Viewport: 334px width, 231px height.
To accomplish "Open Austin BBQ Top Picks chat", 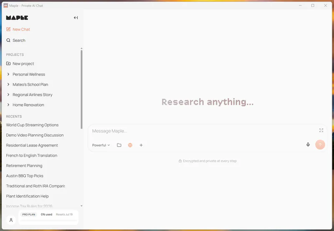I will coord(25,176).
